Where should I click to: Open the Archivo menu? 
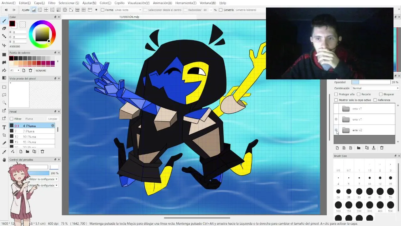click(8, 3)
